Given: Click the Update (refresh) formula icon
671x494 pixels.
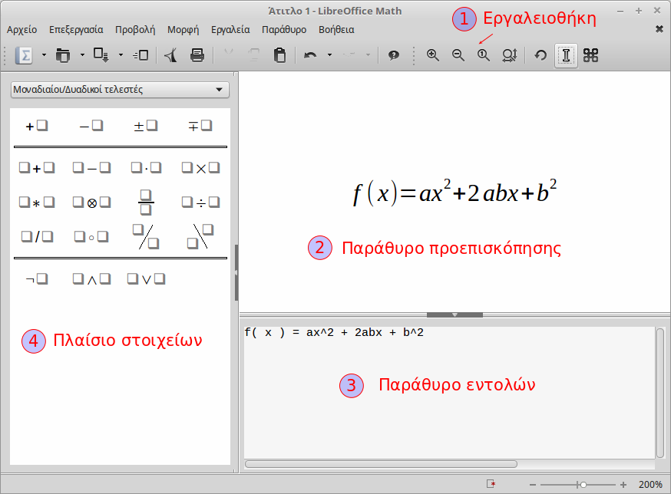Looking at the screenshot, I should (540, 55).
